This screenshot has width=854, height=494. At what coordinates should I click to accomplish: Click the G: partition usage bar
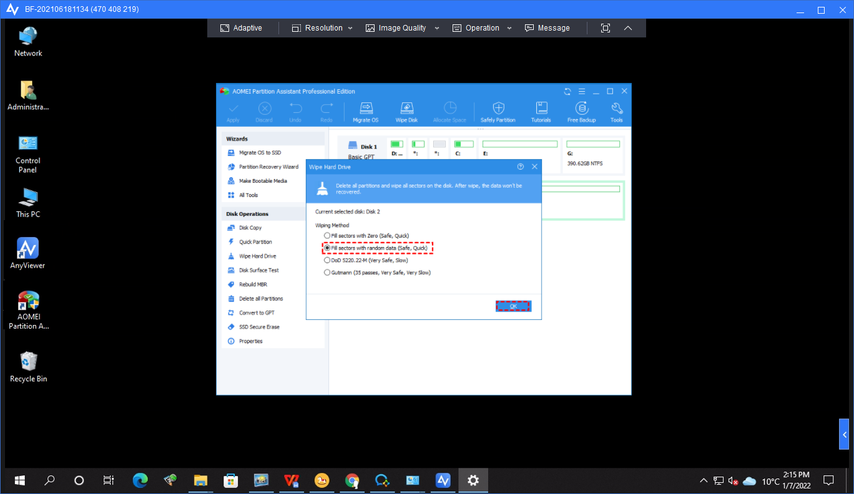593,144
